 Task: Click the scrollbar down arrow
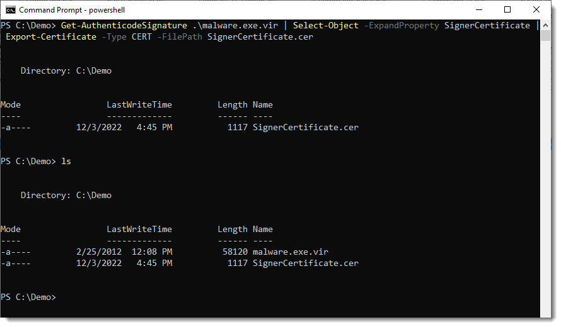click(x=546, y=312)
